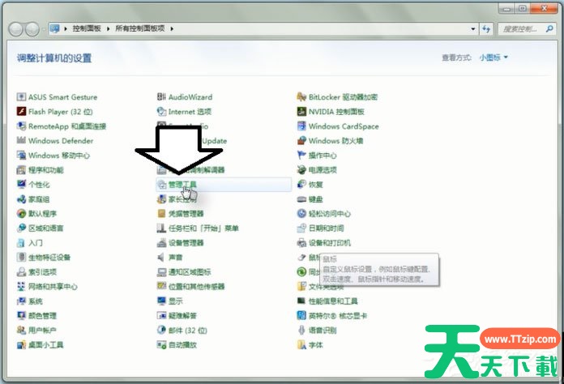564x384 pixels.
Task: Open the 电源选项 icon
Action: tap(301, 169)
